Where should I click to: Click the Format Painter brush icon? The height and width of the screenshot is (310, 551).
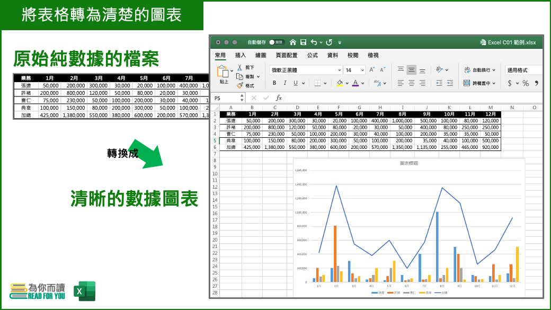click(x=239, y=85)
